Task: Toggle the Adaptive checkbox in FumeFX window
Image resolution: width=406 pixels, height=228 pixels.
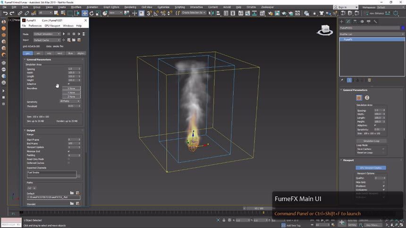Action: [68, 84]
